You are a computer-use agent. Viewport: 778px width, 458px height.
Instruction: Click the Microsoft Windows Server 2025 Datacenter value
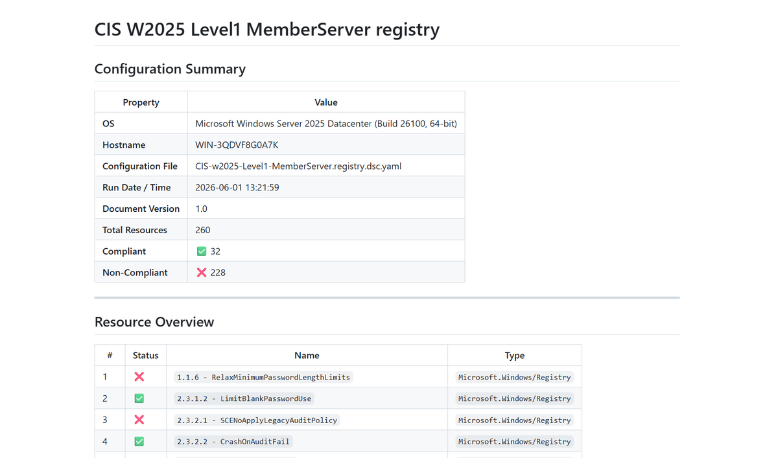[326, 123]
